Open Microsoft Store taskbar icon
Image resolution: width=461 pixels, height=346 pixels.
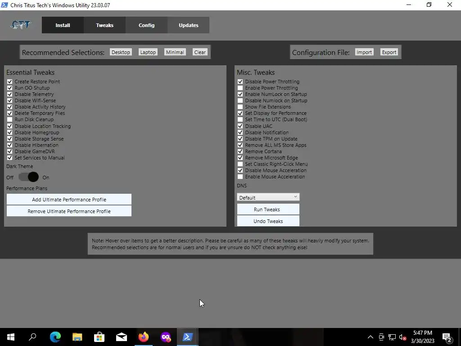point(99,337)
